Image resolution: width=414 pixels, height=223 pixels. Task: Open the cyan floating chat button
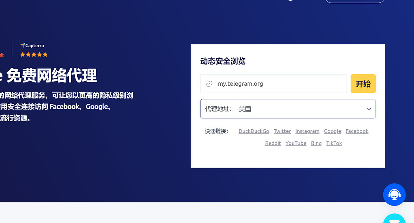pos(394,219)
